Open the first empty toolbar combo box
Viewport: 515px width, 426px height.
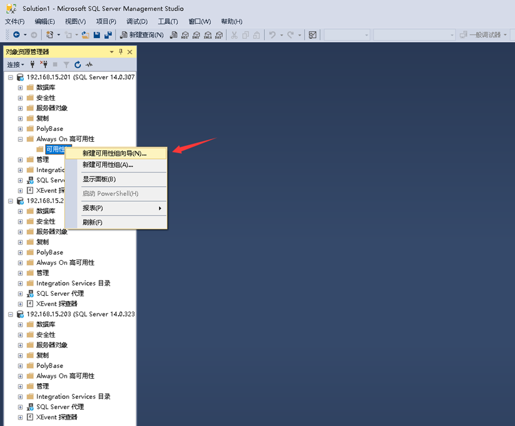coord(347,35)
